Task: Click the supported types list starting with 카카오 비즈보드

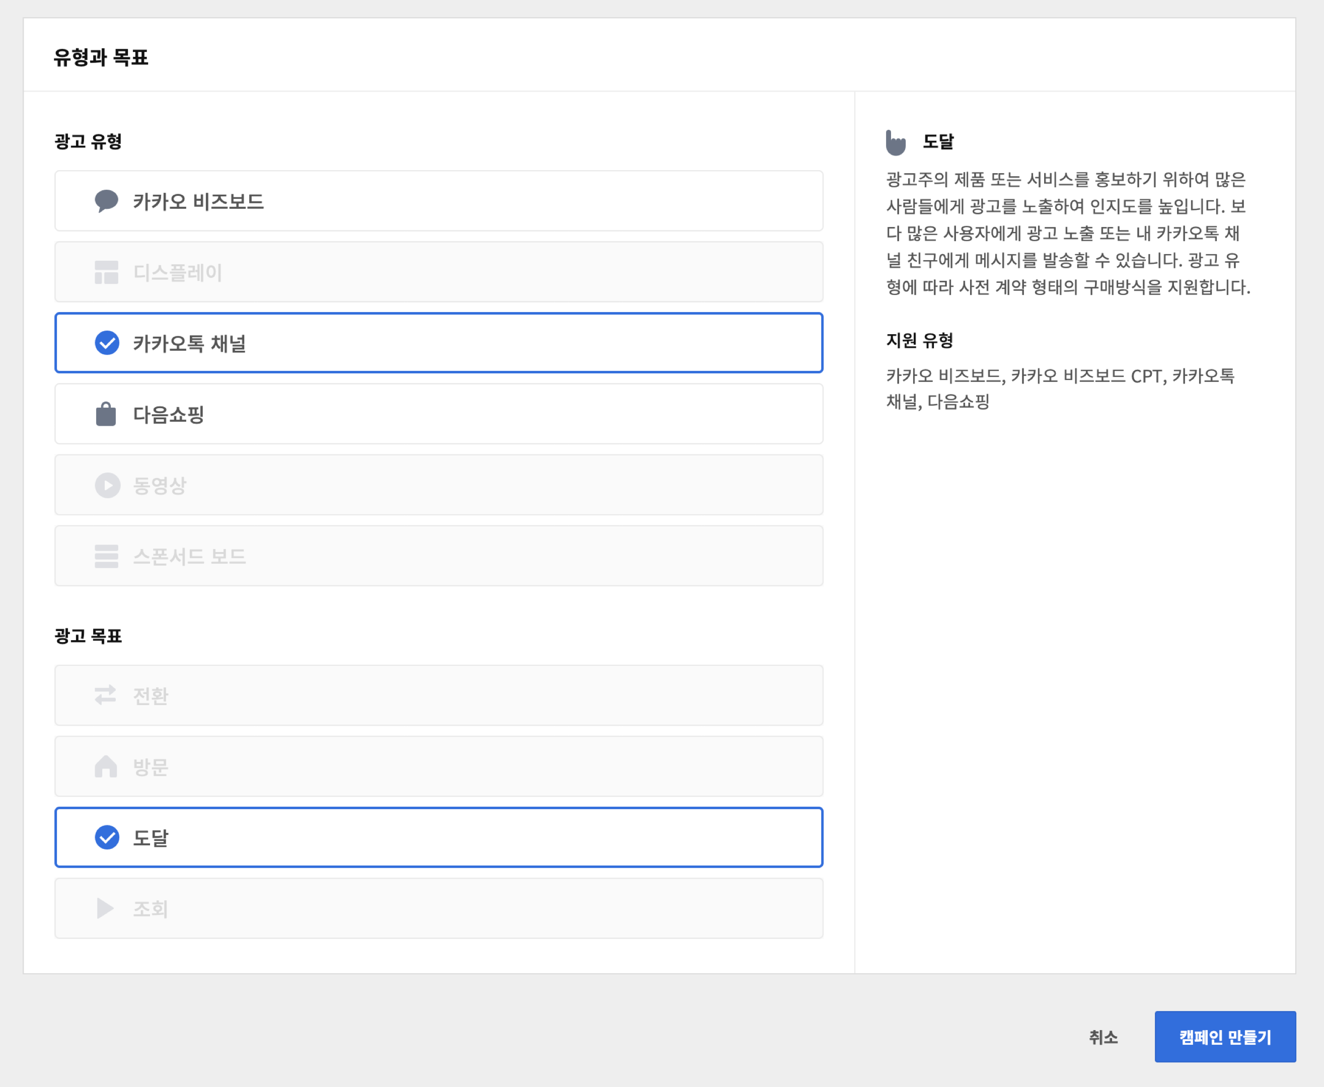Action: (x=1060, y=389)
